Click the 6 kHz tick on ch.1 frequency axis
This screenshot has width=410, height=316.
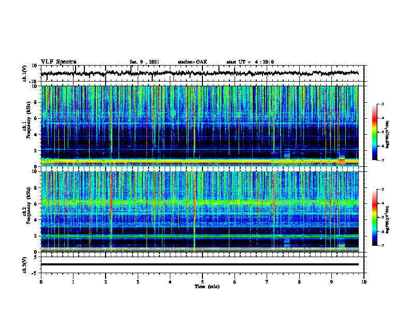tap(36, 118)
